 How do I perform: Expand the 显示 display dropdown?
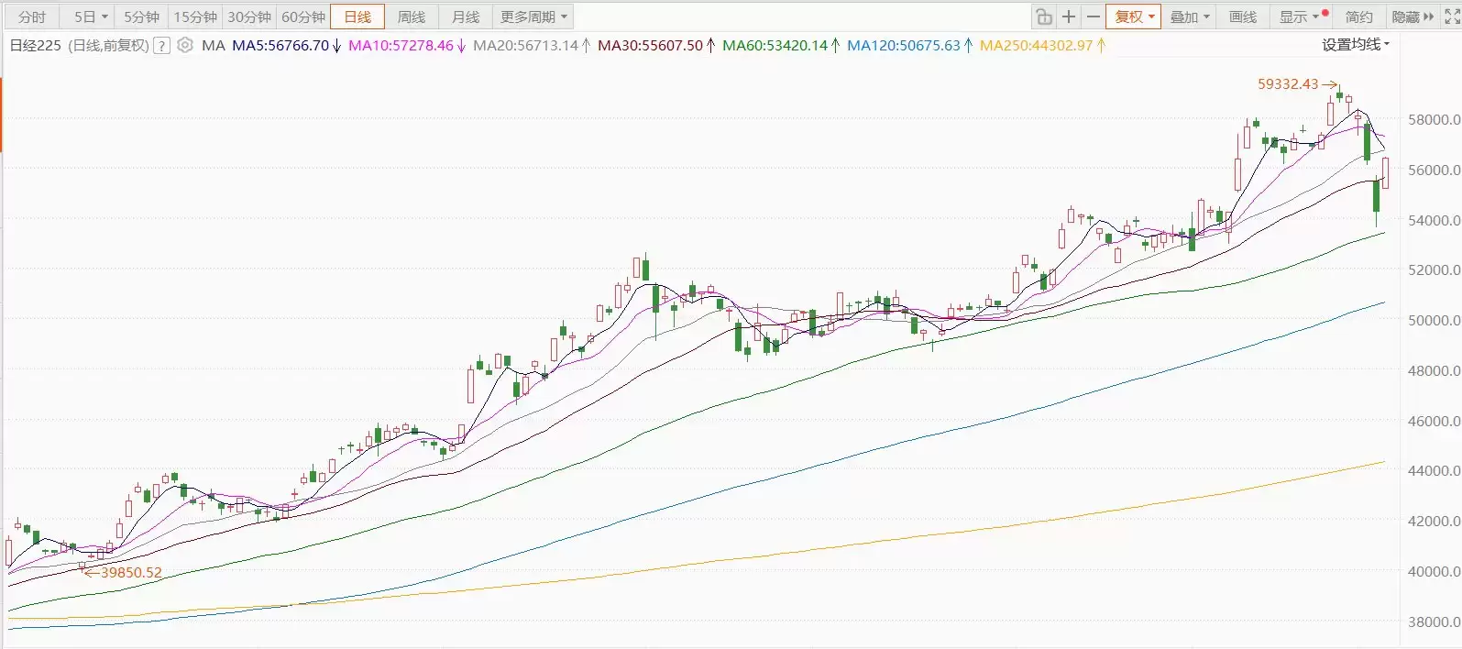(1299, 16)
